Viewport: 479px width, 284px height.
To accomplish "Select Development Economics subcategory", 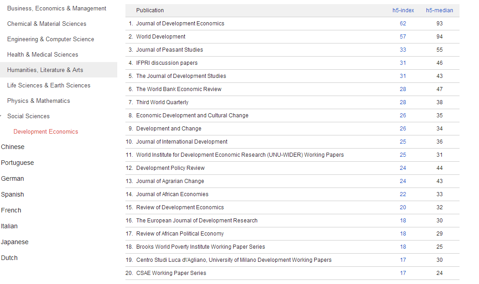I will coord(46,131).
